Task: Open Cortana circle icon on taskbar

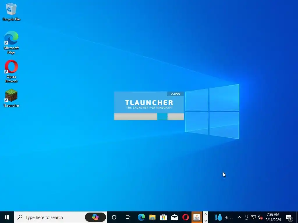Action: pyautogui.click(x=114, y=217)
